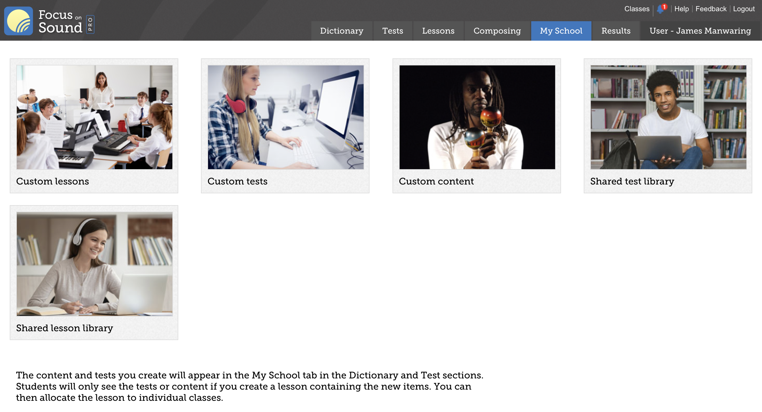Viewport: 762px width, 412px height.
Task: Click the Custom tests card title
Action: point(237,181)
